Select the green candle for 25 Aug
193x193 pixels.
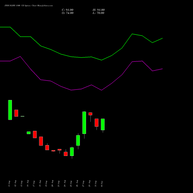coord(72,152)
